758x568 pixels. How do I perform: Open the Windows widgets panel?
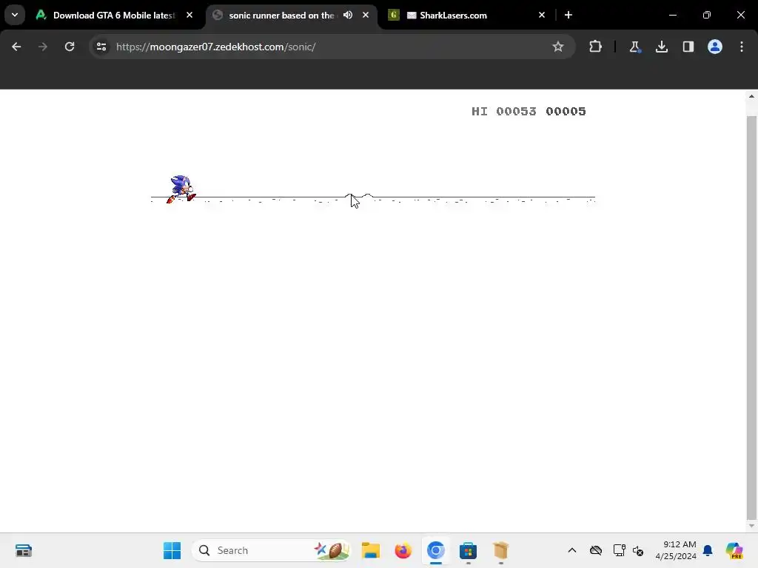[x=23, y=550]
